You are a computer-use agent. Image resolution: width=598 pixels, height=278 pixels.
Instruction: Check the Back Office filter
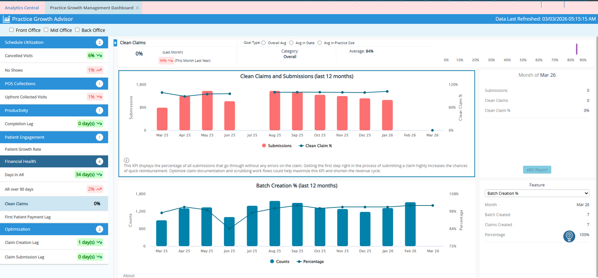(x=77, y=30)
